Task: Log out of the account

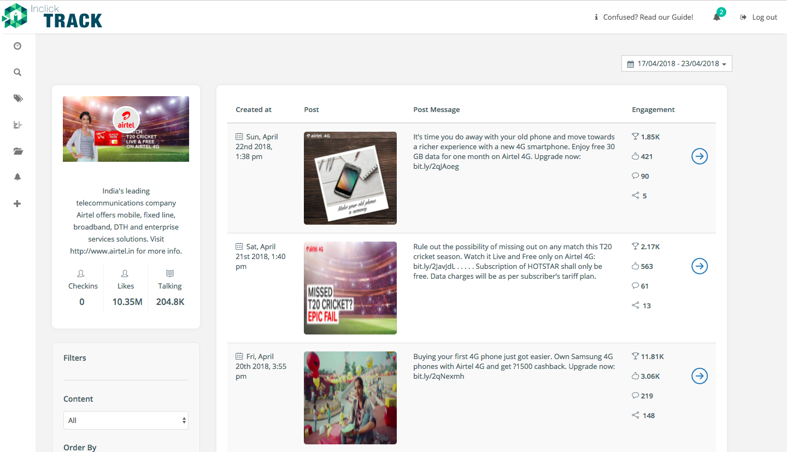Action: (x=759, y=17)
